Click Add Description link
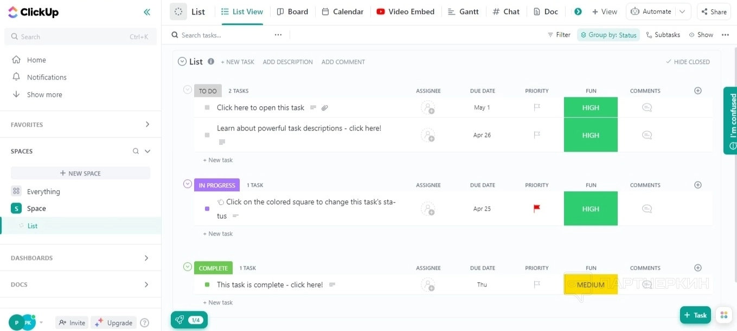The image size is (737, 331). [288, 62]
